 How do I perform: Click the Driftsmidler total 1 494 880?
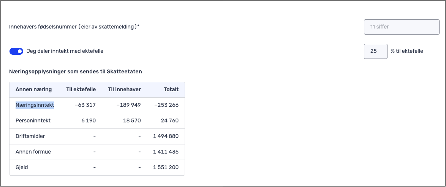click(166, 136)
